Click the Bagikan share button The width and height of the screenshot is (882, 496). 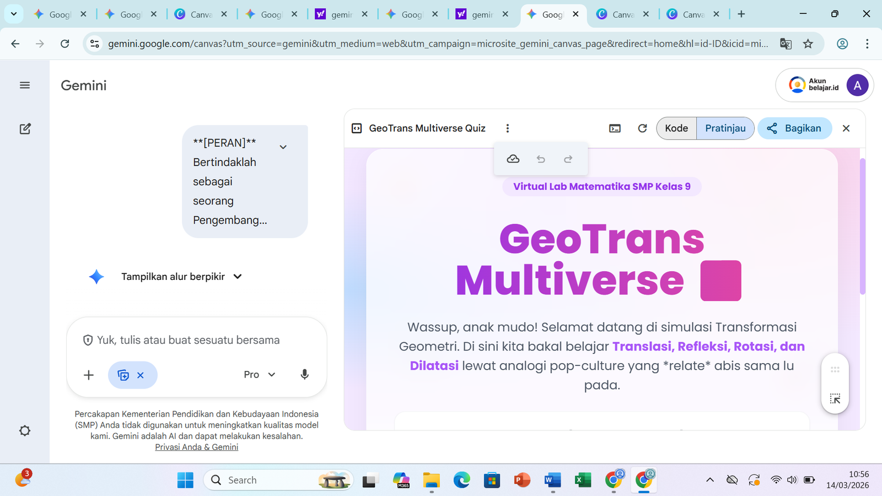794,128
